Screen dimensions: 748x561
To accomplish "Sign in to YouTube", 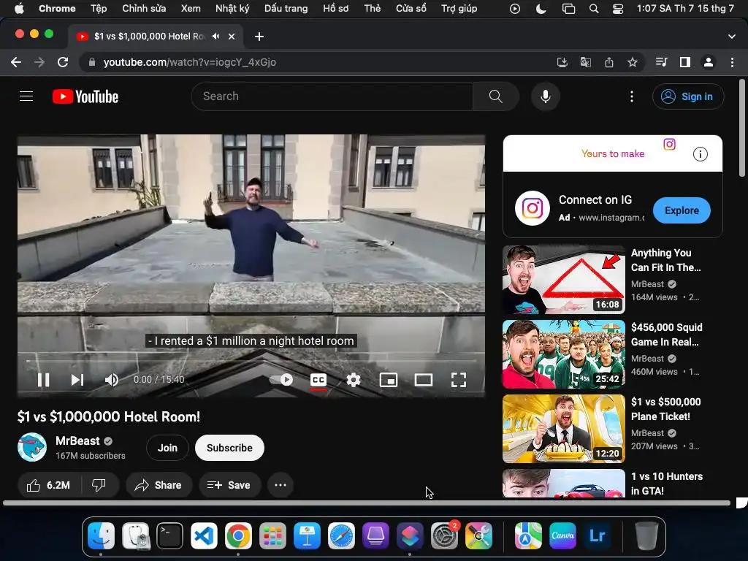I will point(688,96).
